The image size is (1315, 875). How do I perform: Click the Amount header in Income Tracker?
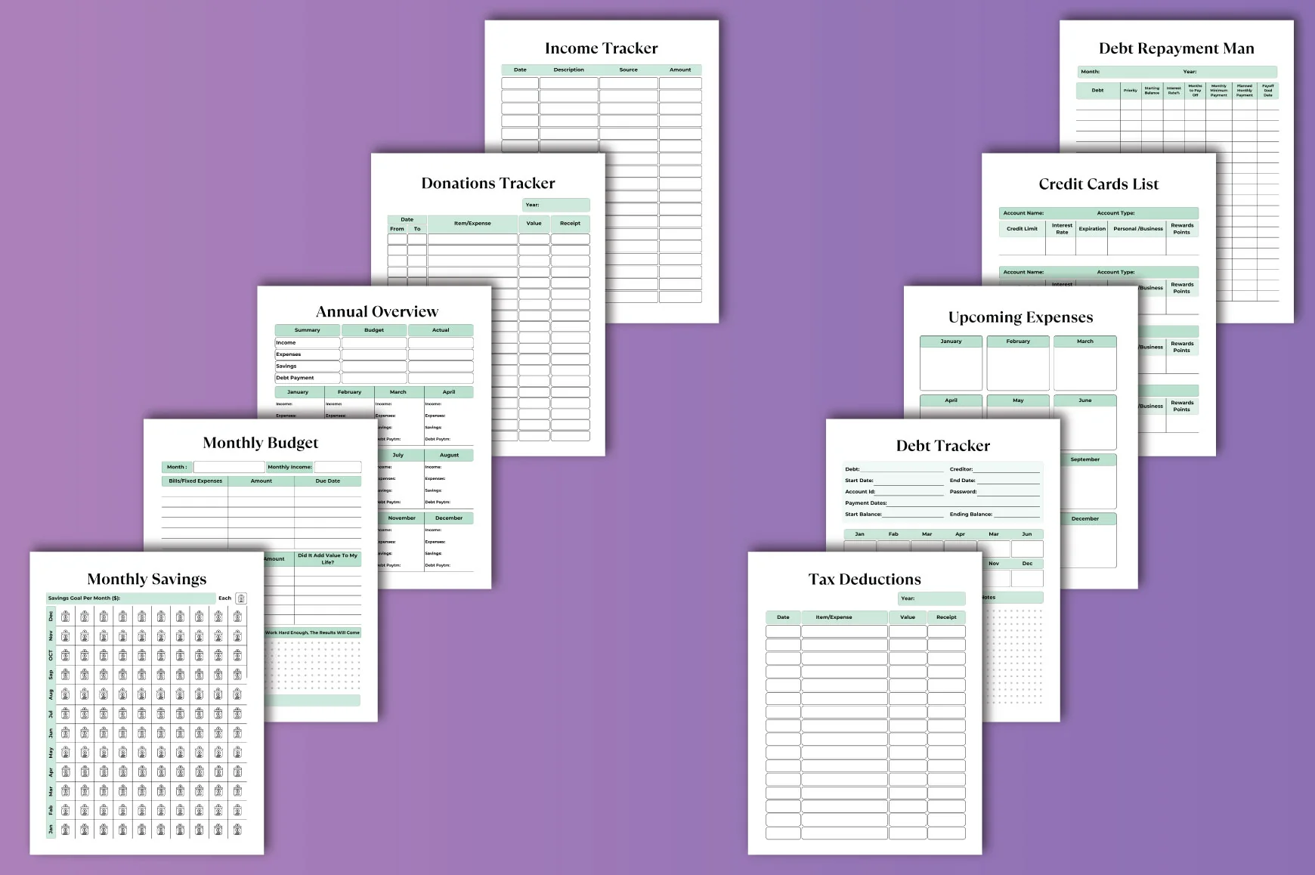tap(680, 70)
